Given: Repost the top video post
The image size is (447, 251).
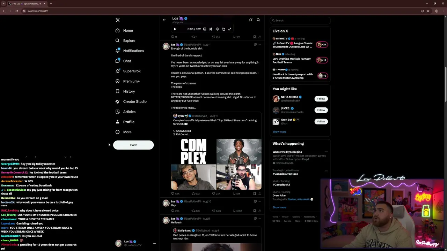Looking at the screenshot, I should tap(195, 37).
